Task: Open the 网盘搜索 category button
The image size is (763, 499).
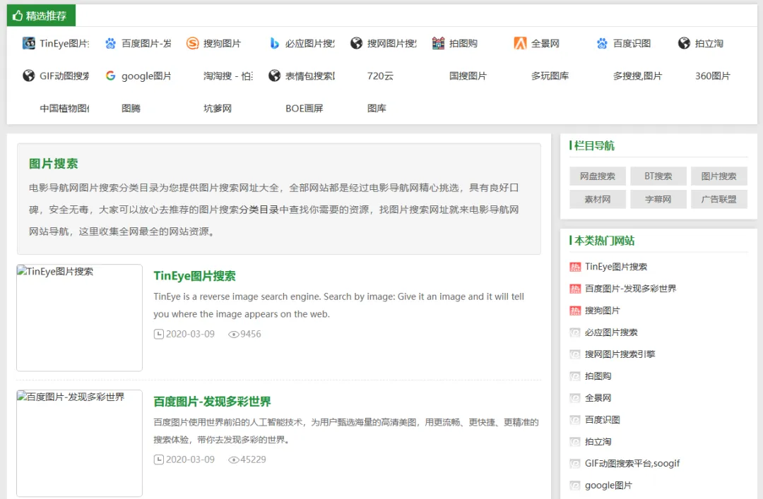Action: [598, 176]
